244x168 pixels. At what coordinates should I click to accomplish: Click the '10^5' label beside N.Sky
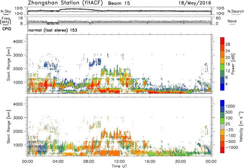pos(19,8)
